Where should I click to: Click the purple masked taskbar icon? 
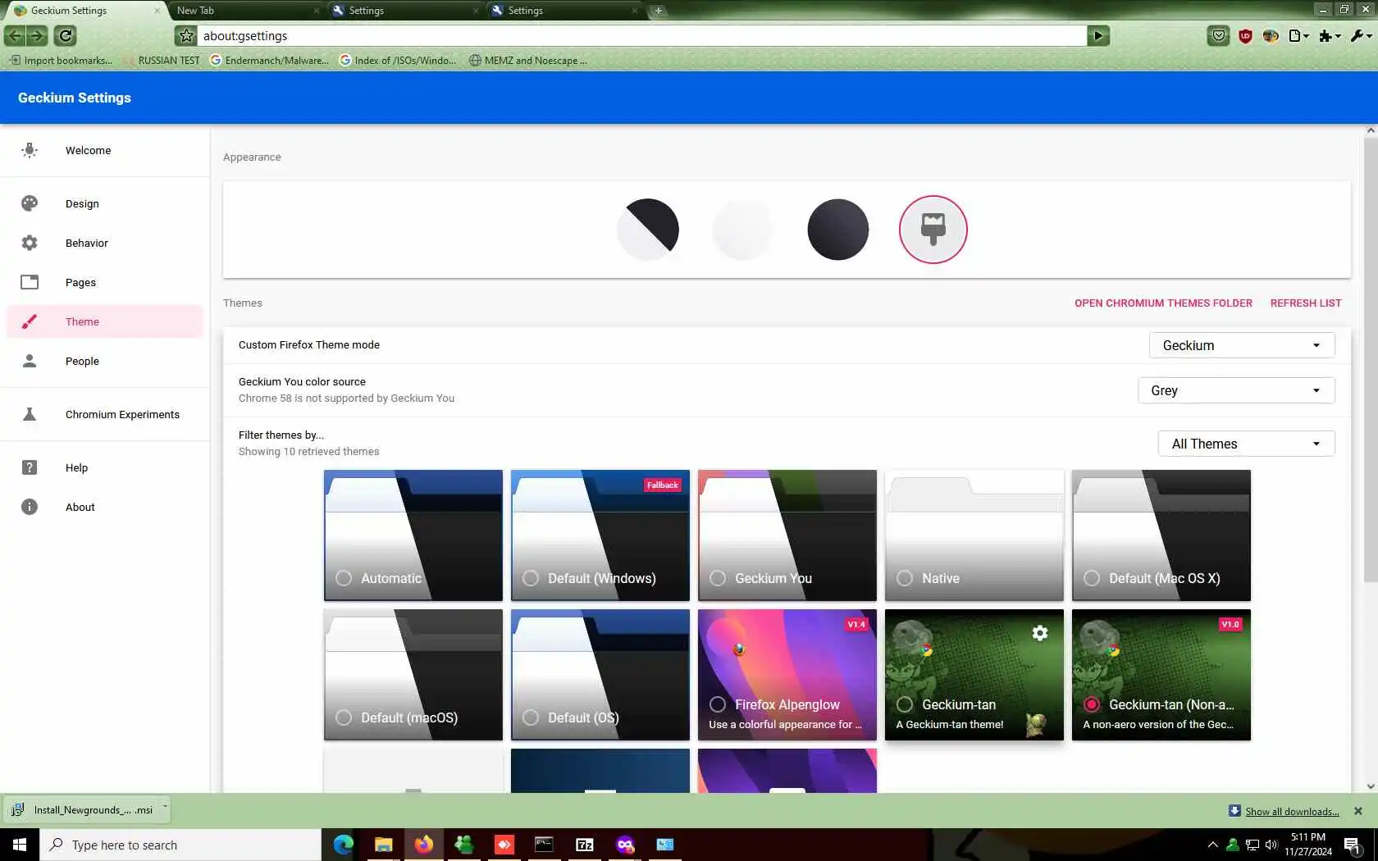click(625, 845)
